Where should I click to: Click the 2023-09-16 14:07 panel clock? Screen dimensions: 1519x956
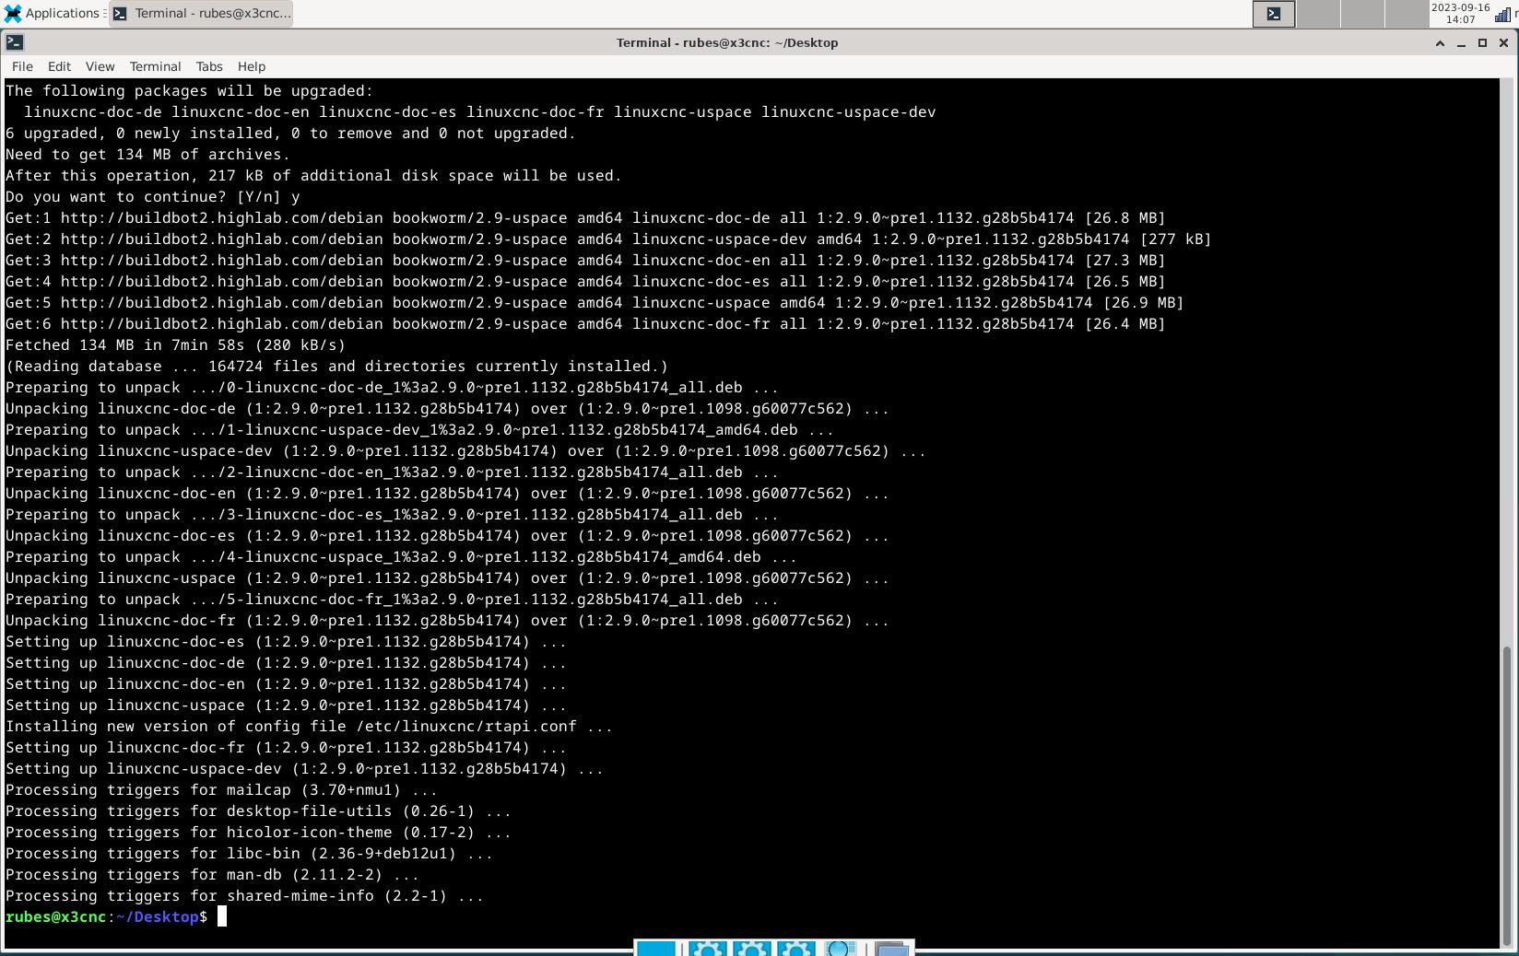(x=1461, y=13)
